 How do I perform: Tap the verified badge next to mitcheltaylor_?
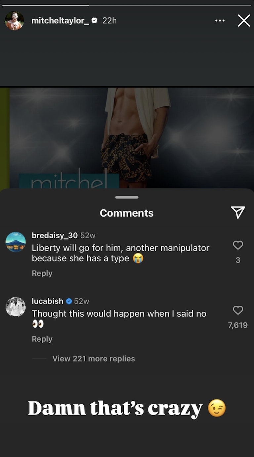point(94,21)
